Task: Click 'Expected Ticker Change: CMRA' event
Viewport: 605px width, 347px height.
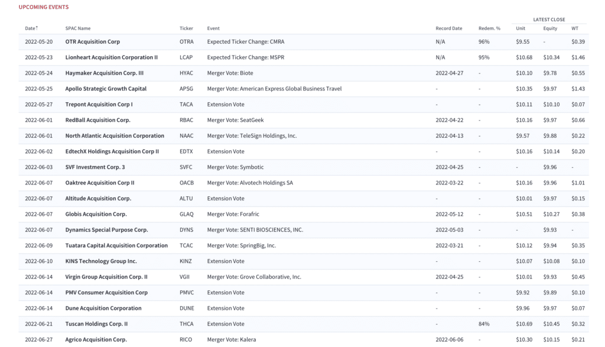Action: (x=246, y=42)
